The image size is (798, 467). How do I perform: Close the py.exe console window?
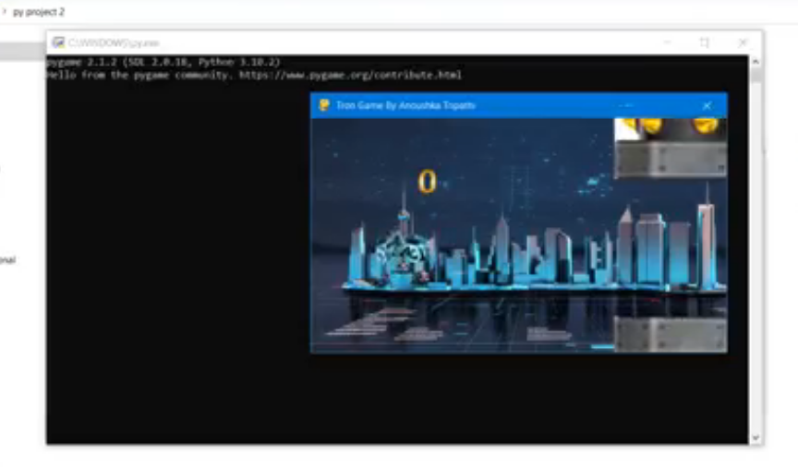click(742, 42)
